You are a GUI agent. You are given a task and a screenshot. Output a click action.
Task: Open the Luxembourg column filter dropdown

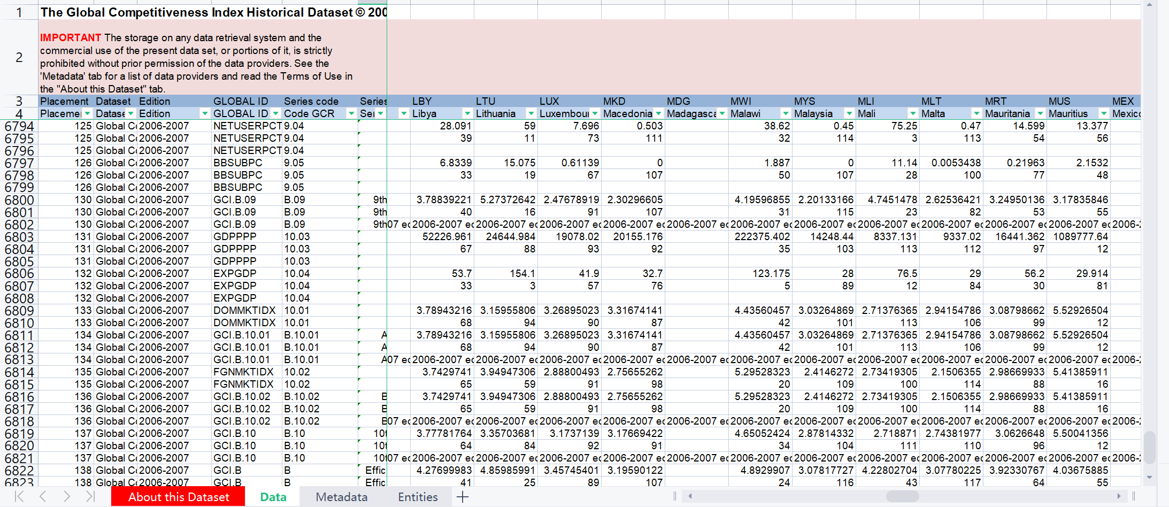click(x=595, y=113)
